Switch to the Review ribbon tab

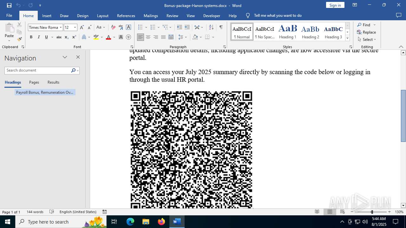point(172,16)
